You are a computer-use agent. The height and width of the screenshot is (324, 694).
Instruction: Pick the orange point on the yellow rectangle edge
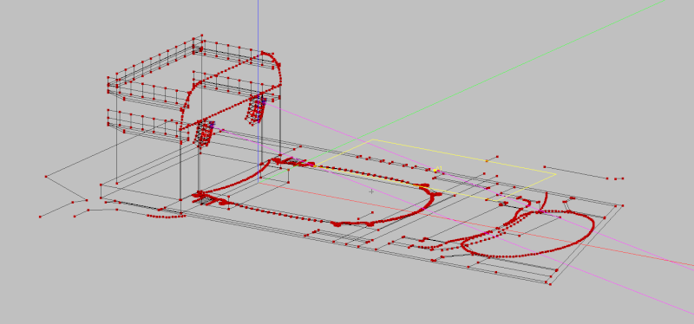click(487, 161)
